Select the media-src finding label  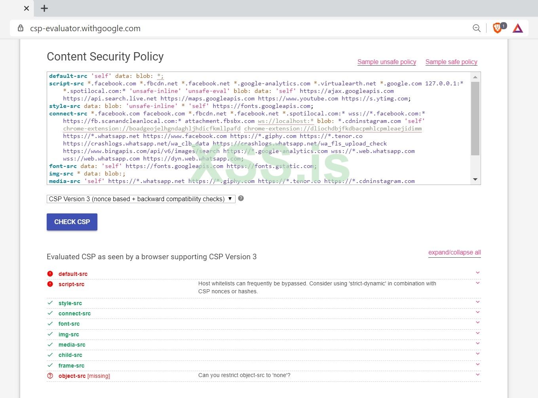[72, 345]
